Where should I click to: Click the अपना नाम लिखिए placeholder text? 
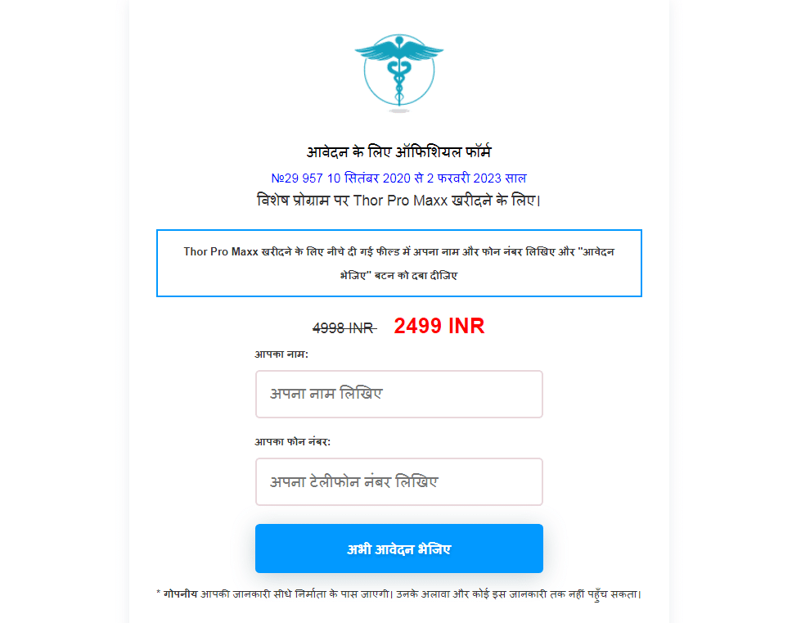coord(326,394)
